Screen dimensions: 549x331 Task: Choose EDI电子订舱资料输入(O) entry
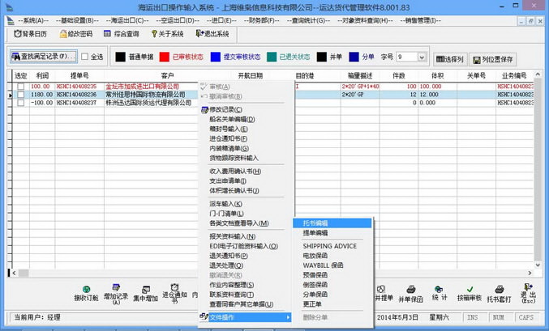[244, 246]
